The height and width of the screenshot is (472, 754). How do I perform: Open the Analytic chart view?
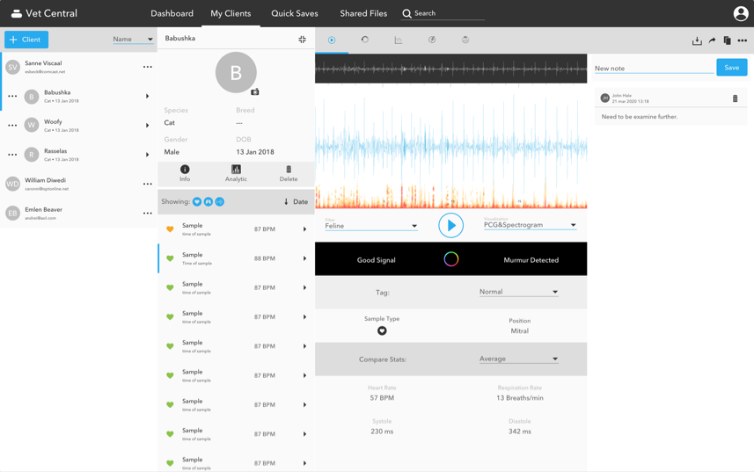coord(236,173)
